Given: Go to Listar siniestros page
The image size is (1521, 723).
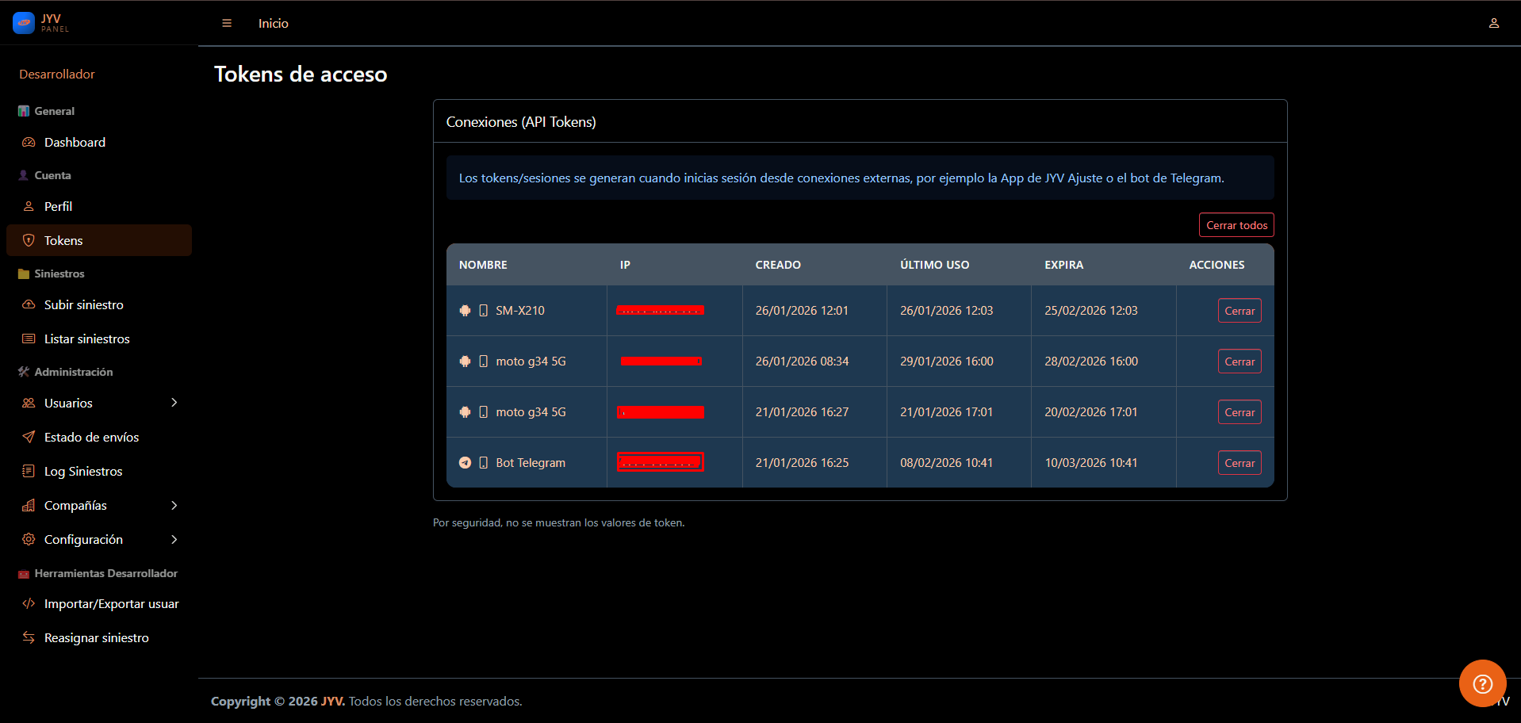Looking at the screenshot, I should click(x=86, y=339).
